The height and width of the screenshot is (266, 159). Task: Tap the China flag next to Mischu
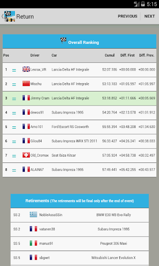coord(26,84)
